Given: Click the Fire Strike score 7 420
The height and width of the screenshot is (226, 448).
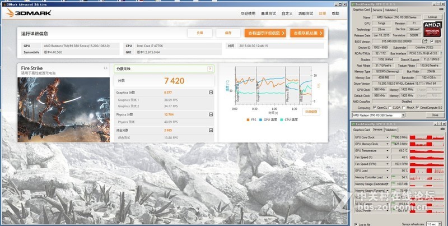Looking at the screenshot, I should point(174,81).
